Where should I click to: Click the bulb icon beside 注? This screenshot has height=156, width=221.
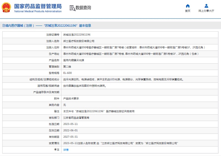click(55, 150)
